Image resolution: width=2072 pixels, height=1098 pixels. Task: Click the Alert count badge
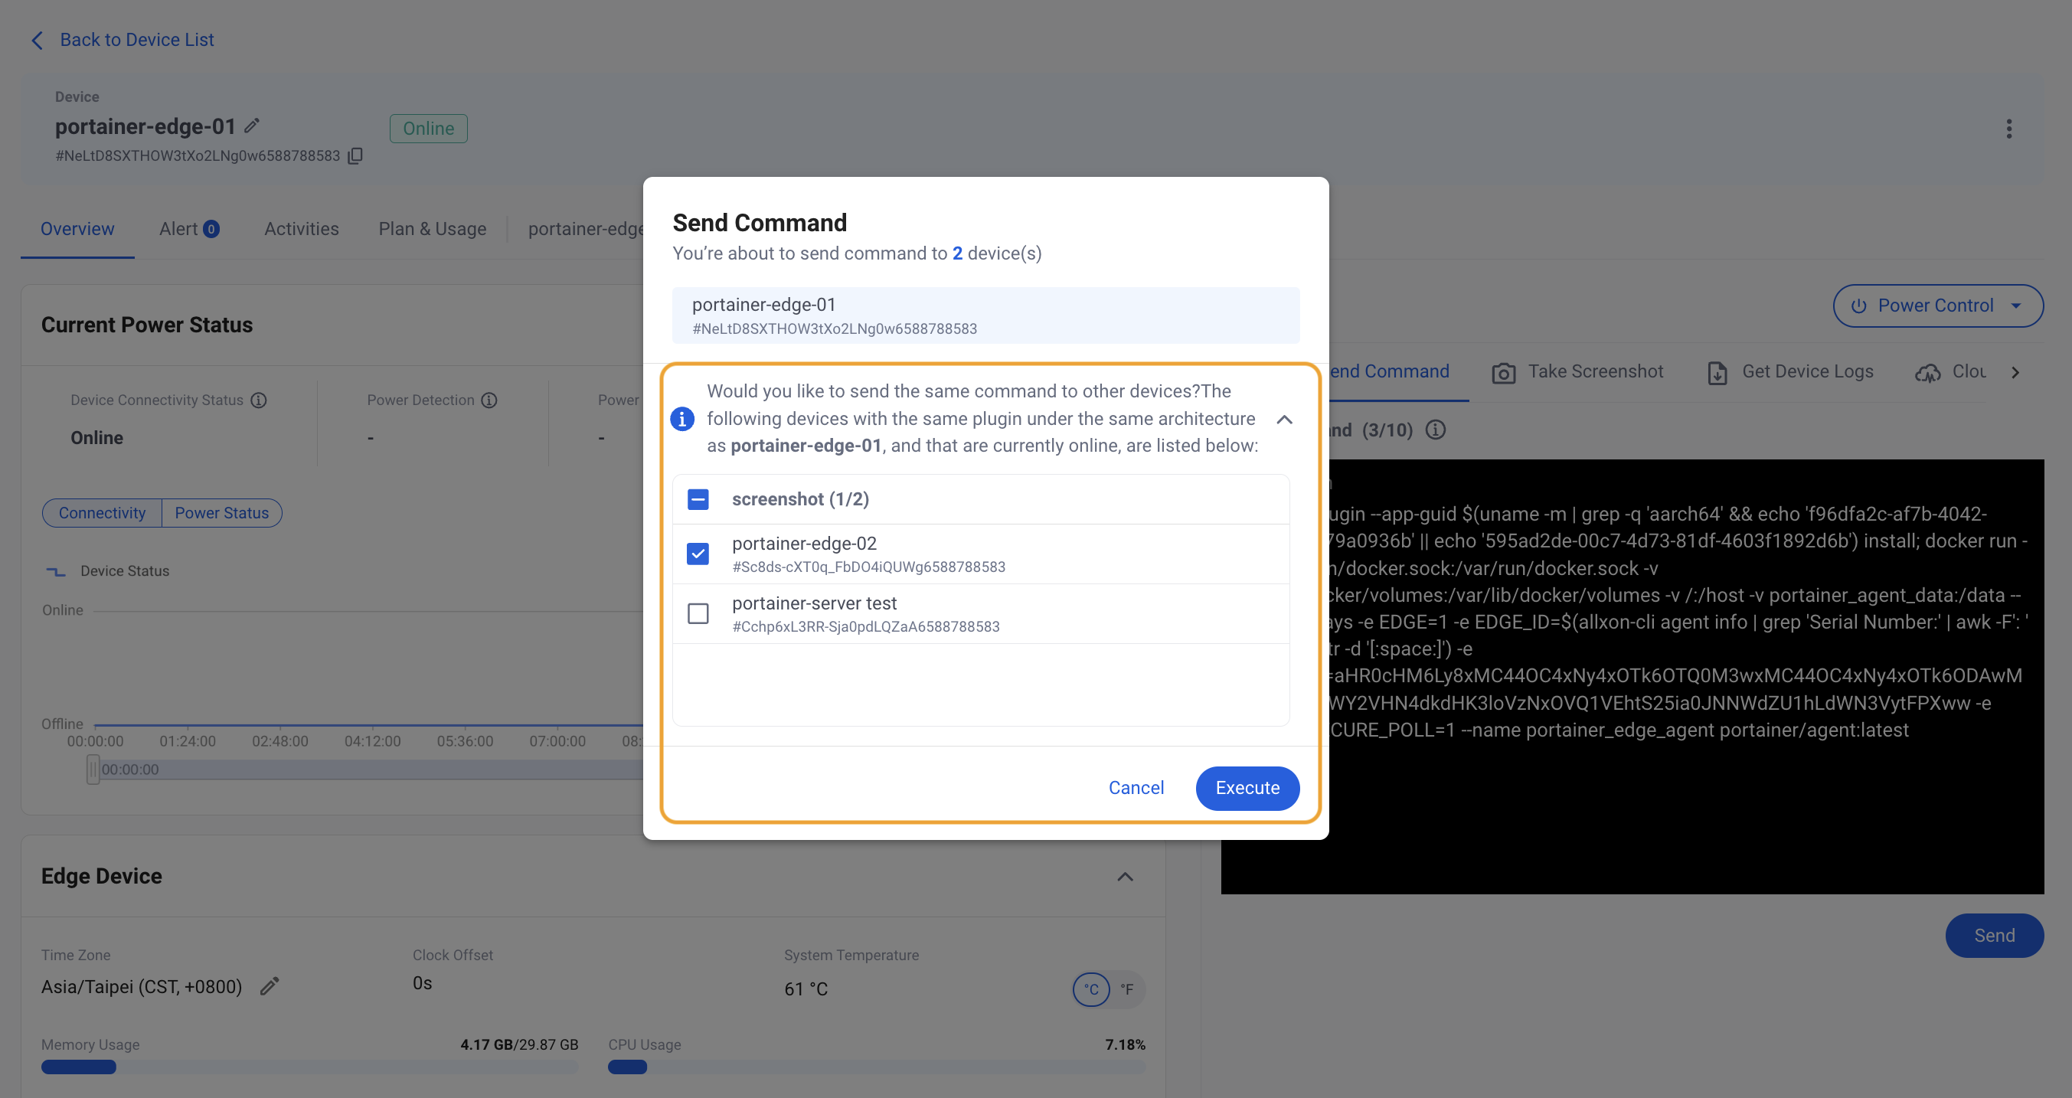point(211,229)
